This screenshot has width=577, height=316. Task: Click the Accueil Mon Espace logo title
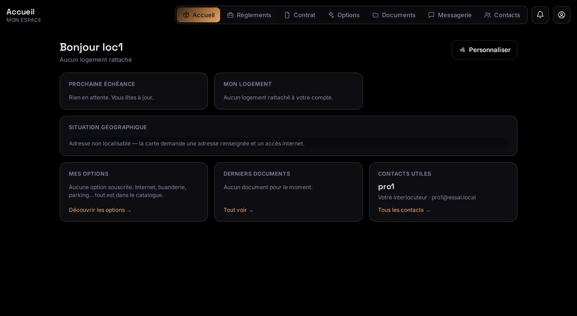24,15
